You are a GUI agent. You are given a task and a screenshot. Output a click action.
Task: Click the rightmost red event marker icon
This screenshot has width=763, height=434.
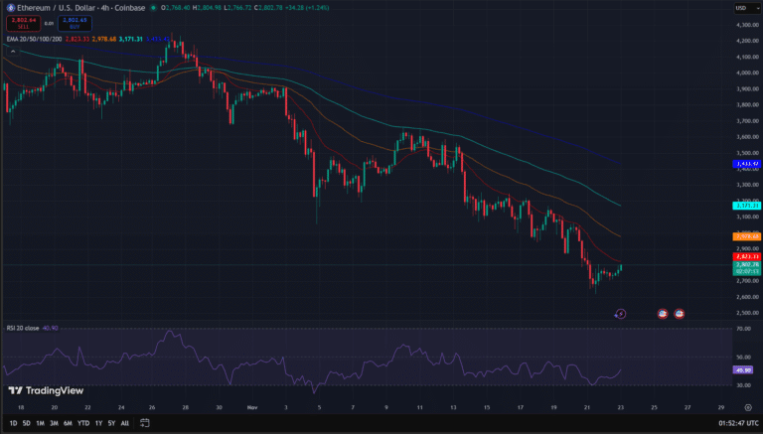(680, 314)
